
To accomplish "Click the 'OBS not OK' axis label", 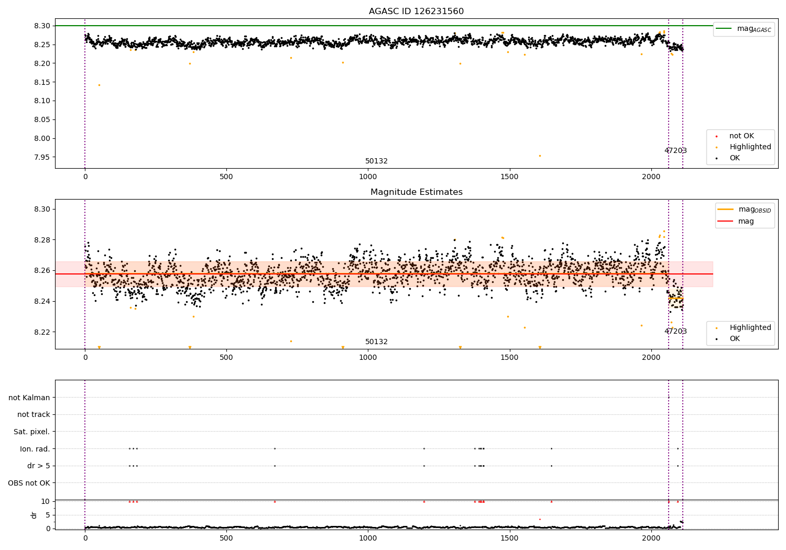I will (x=29, y=483).
